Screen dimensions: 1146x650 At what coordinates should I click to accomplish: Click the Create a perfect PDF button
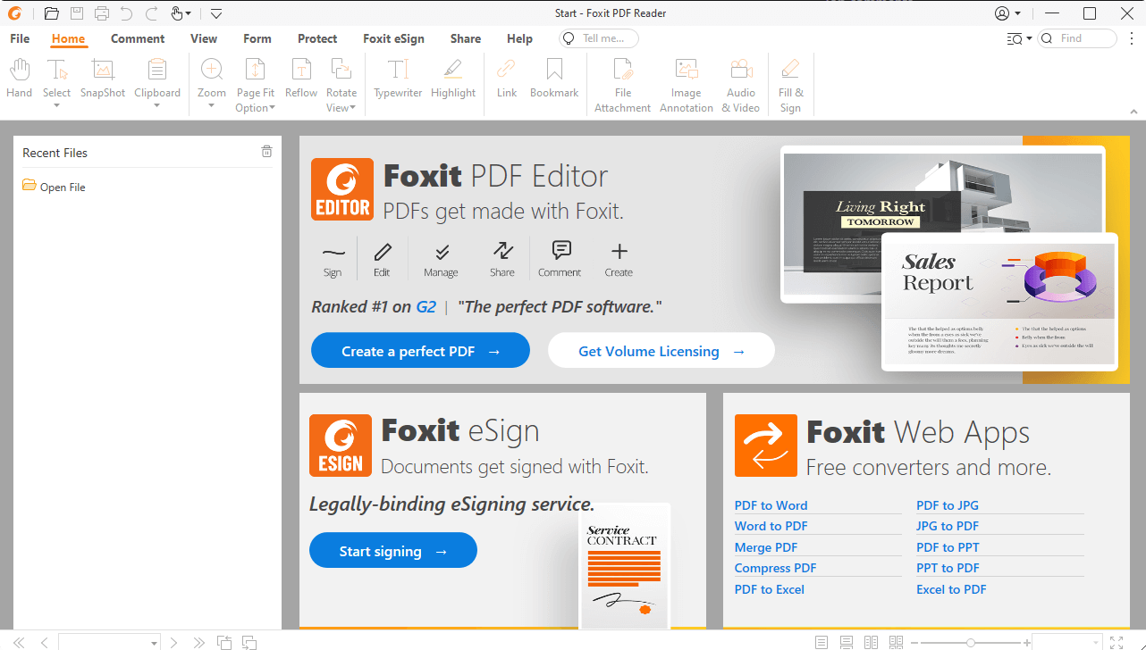(420, 351)
